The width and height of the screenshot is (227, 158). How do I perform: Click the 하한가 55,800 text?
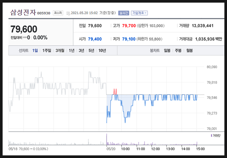(149, 39)
